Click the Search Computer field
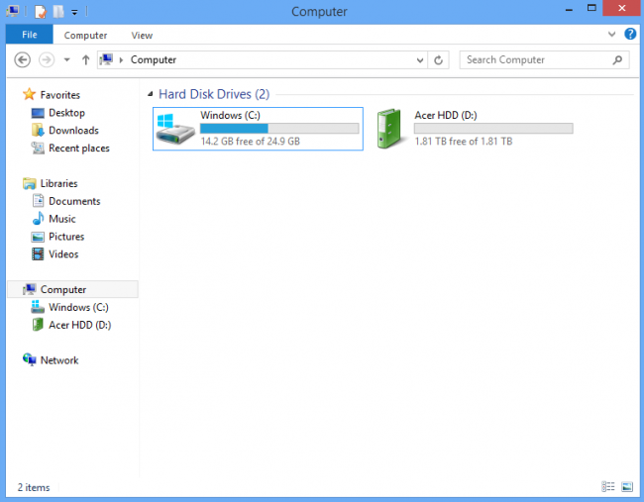The height and width of the screenshot is (502, 644). (x=544, y=60)
